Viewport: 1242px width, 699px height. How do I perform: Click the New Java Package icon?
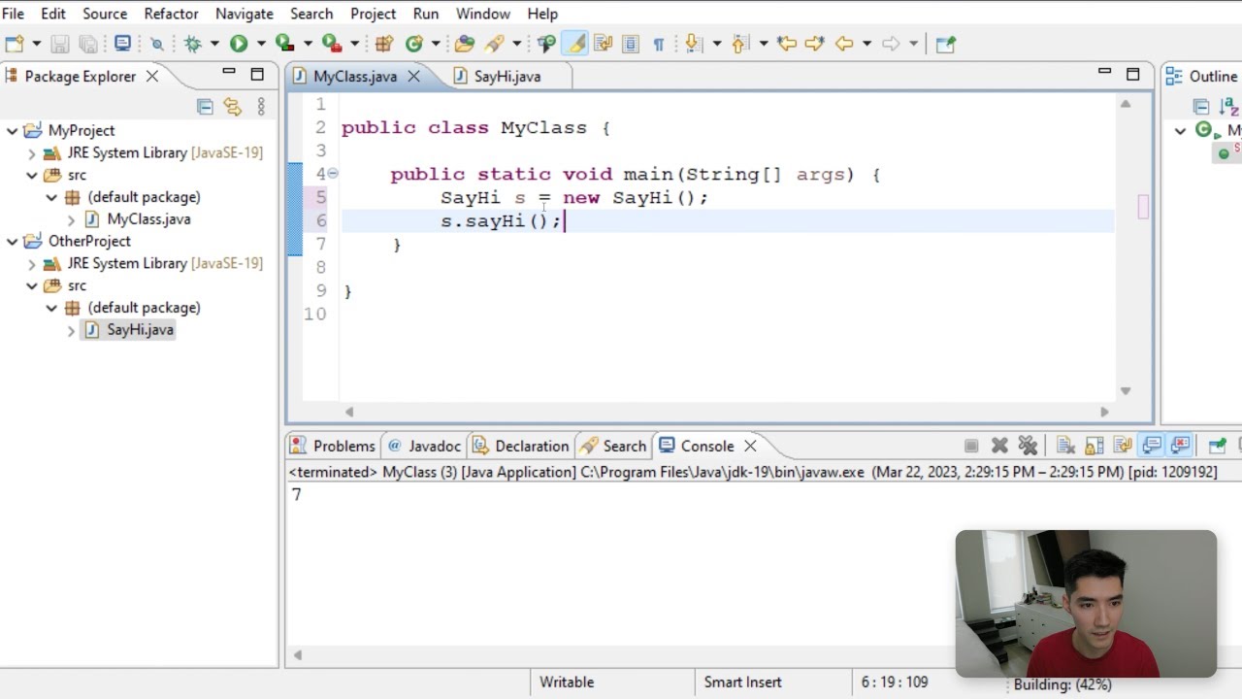click(384, 44)
